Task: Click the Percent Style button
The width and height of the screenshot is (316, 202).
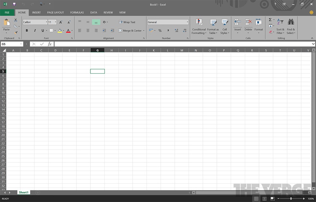Action: pos(160,31)
